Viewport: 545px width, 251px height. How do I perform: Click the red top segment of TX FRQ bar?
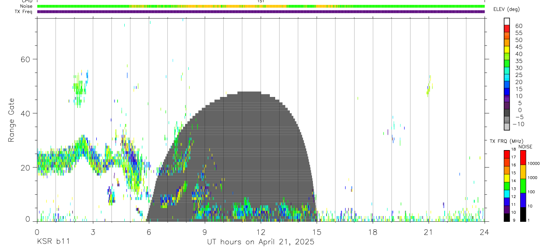(507, 154)
